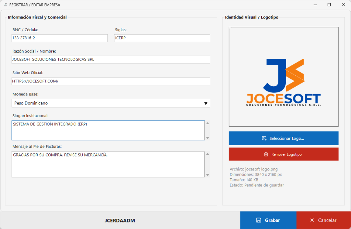The image size is (351, 229).
Task: Click the Estado: Pendiente de guardar text
Action: [257, 185]
